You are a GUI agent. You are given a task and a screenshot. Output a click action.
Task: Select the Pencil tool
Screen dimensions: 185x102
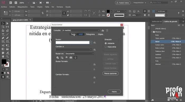click(7, 38)
